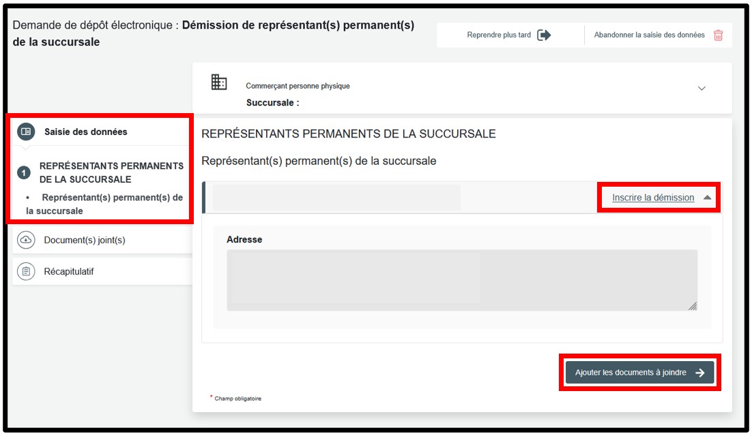Open the Récapitulatif step
Screen dimensions: 752x434
click(69, 271)
